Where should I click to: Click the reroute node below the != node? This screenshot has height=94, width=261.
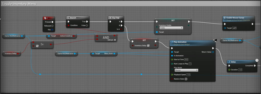[40, 74]
